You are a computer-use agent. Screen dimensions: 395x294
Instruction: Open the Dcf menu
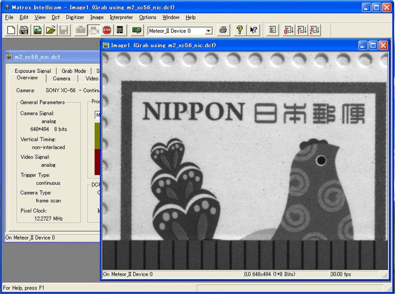tap(56, 17)
